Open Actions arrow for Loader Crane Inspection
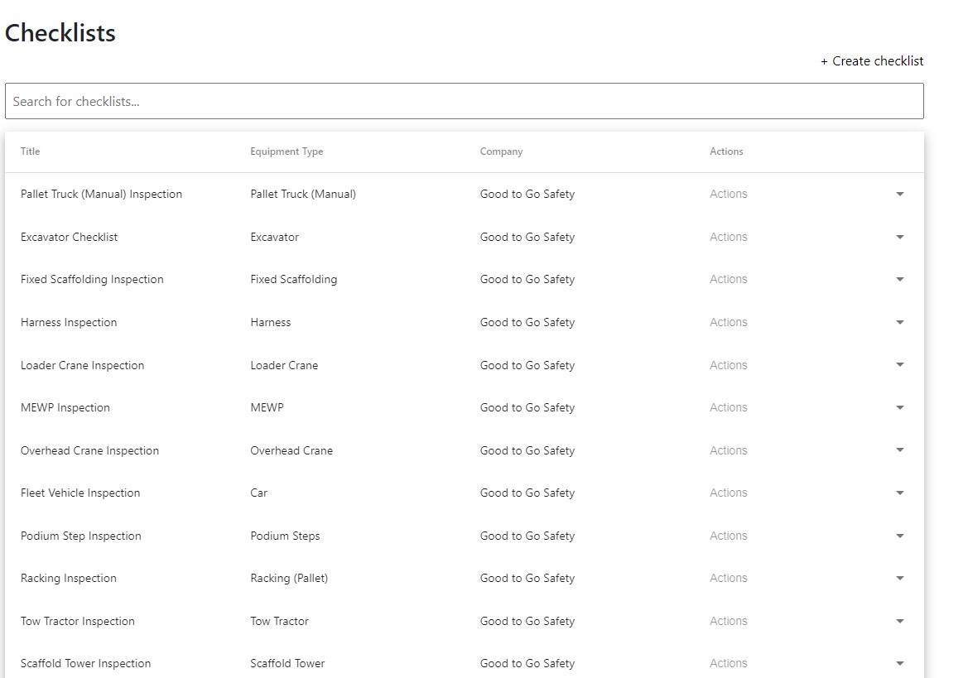 899,364
